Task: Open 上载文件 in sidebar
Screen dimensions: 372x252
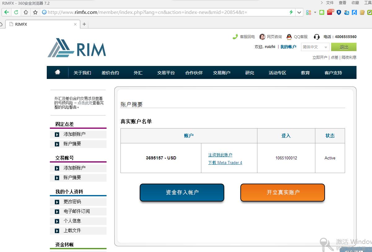Action: [x=78, y=230]
